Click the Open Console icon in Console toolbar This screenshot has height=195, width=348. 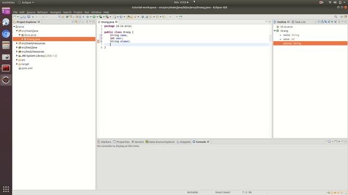coord(336,142)
